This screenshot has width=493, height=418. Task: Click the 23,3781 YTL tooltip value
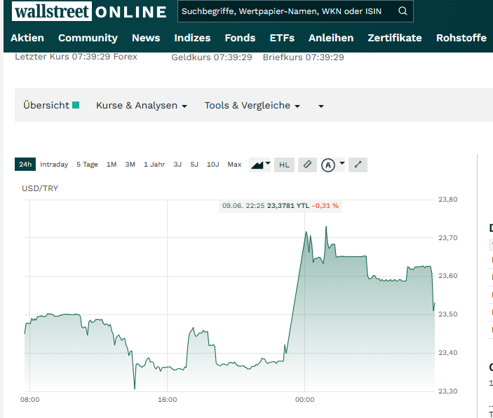(x=288, y=206)
